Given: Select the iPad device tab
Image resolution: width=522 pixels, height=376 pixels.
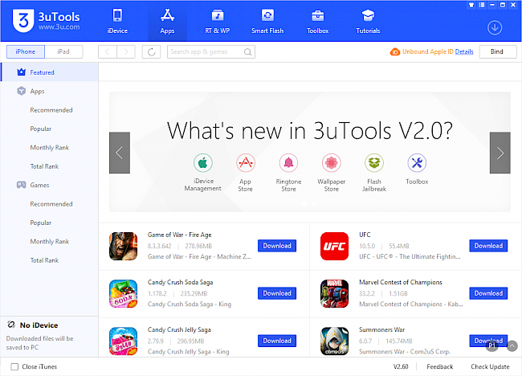Looking at the screenshot, I should coord(63,51).
